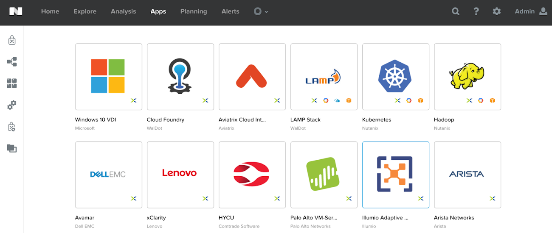Click the double gears sidebar icon
Image resolution: width=552 pixels, height=233 pixels.
12,105
